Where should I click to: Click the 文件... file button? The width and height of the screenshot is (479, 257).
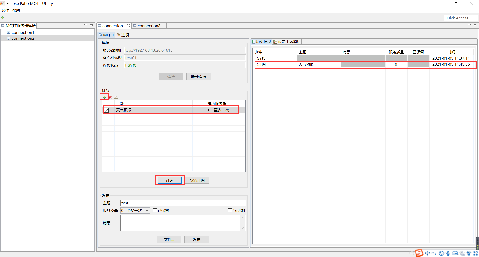click(x=169, y=239)
